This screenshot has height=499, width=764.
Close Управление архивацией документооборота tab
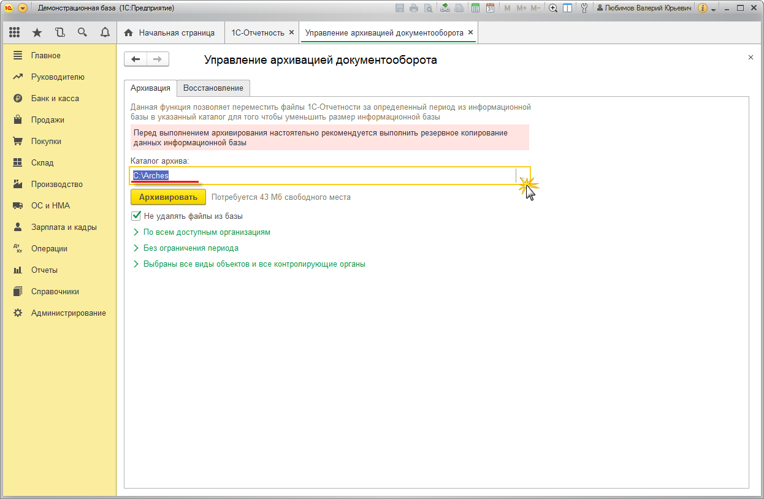470,32
